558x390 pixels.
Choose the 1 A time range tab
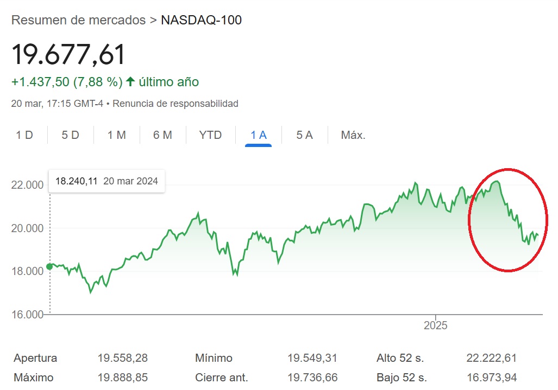pos(258,135)
